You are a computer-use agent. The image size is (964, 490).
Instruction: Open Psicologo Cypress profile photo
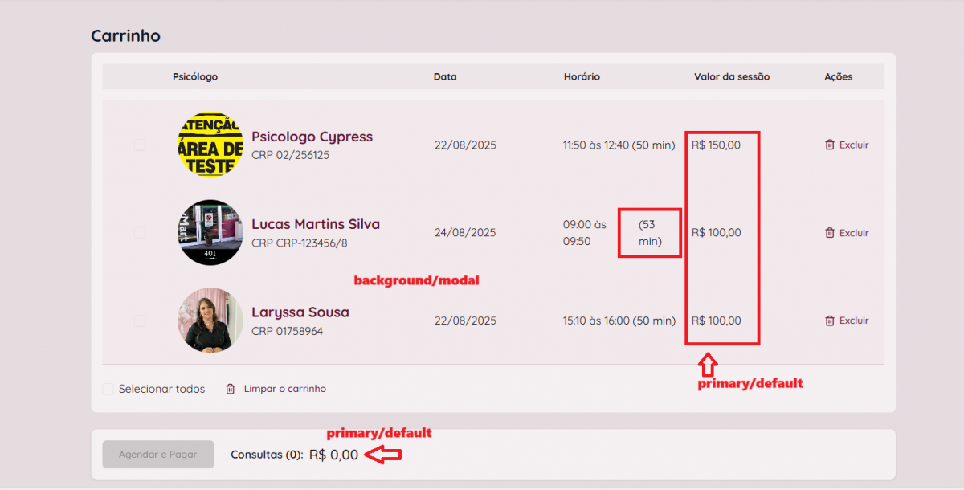click(x=210, y=145)
